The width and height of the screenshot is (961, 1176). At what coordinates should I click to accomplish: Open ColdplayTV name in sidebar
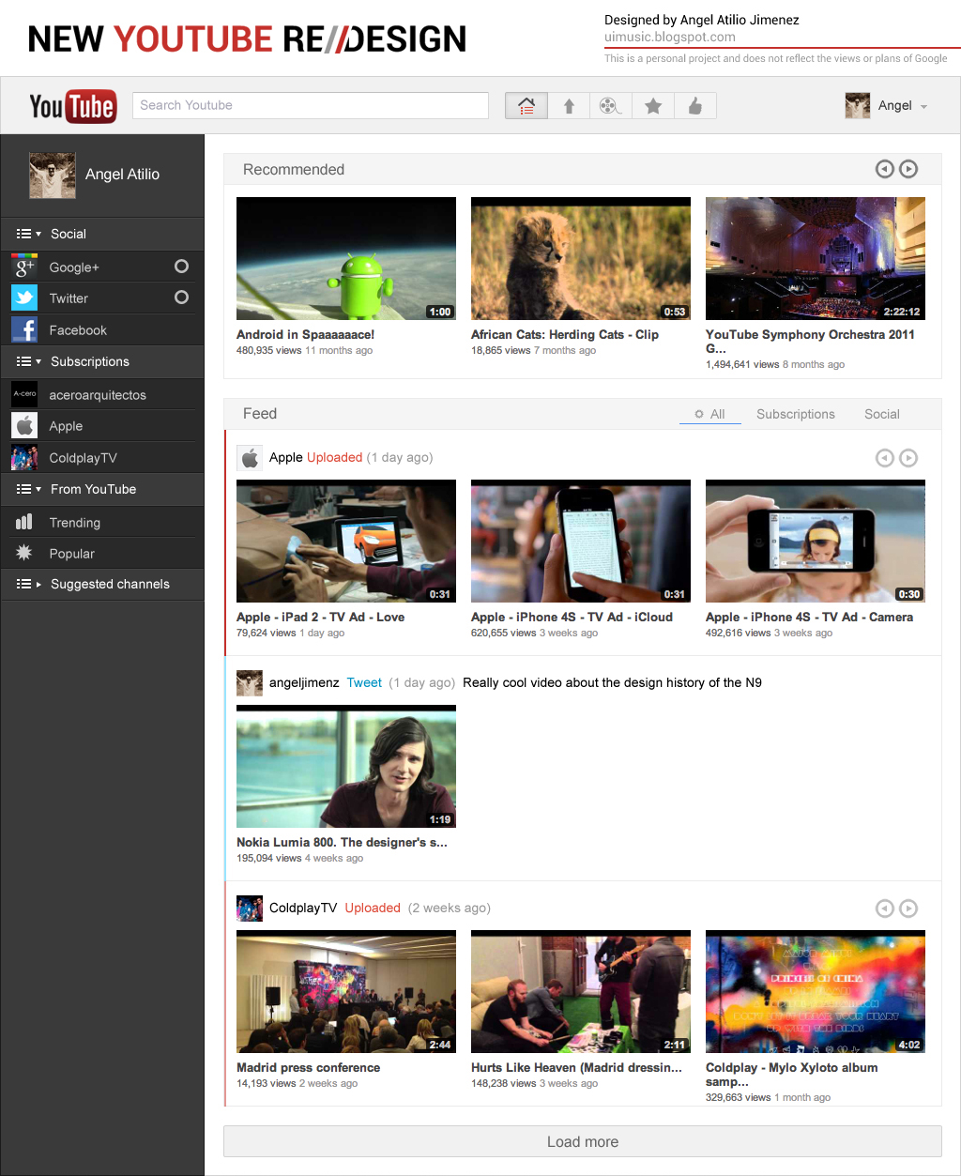pyautogui.click(x=83, y=458)
